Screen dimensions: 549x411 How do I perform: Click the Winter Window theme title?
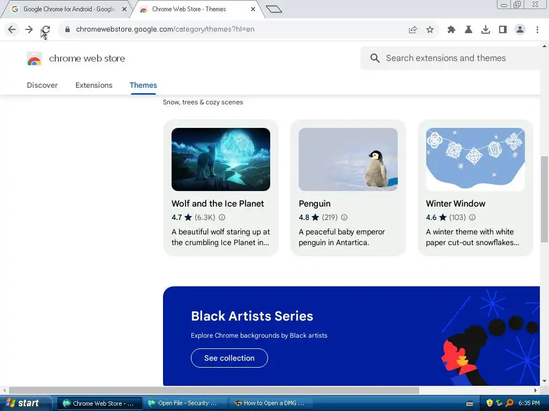click(456, 203)
